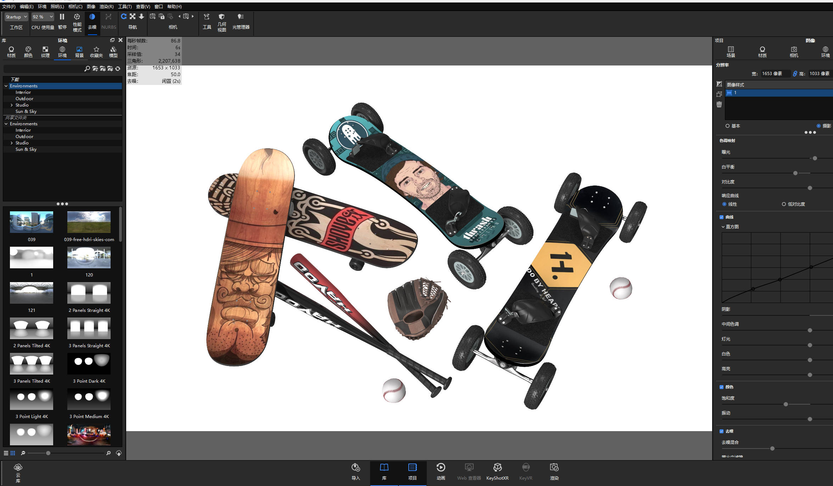Launch KeyShotXR from bottom toolbar
The width and height of the screenshot is (833, 486).
(x=497, y=472)
